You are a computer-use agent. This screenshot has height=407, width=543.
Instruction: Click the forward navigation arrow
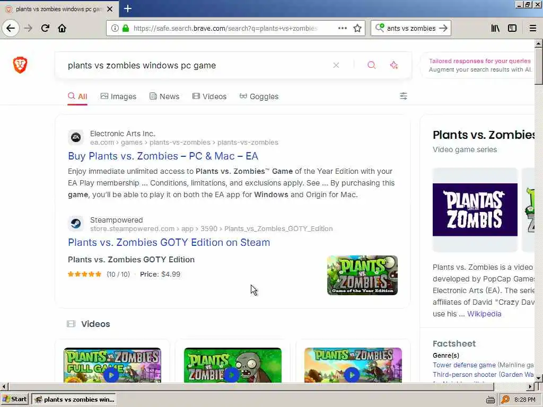click(29, 29)
